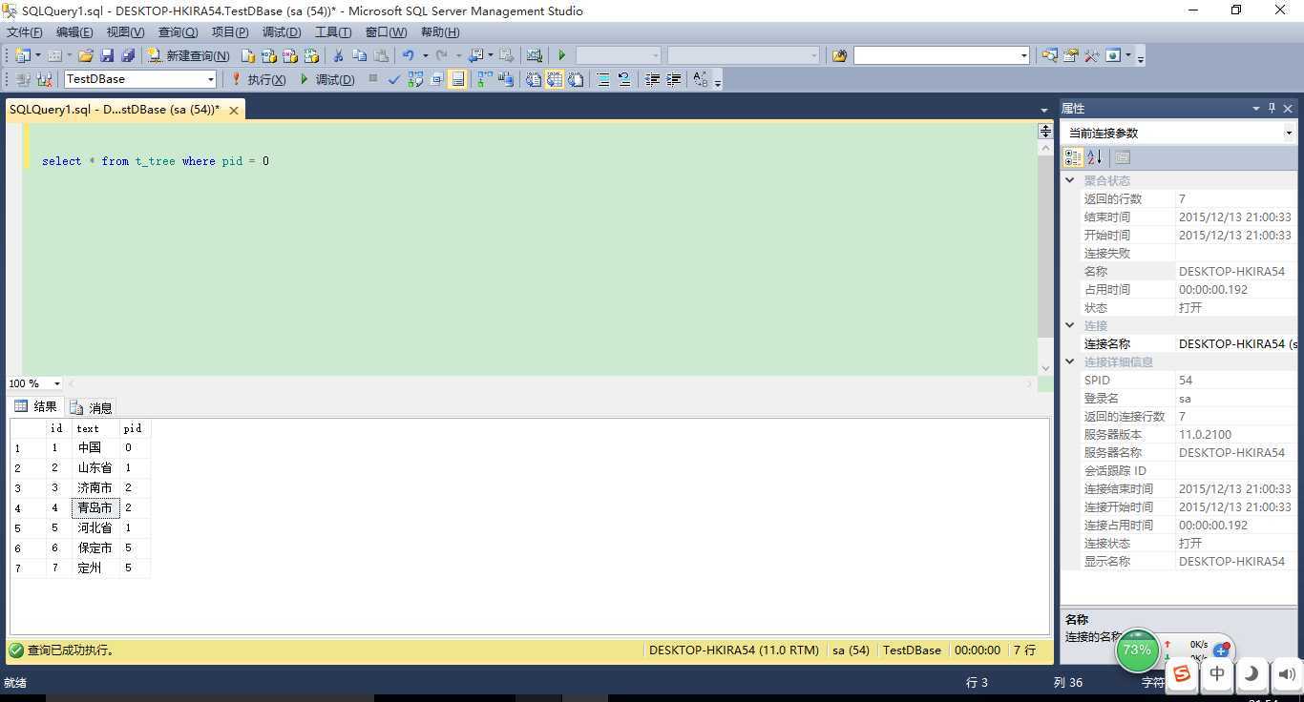Click the Uncomment Selected Lines icon
This screenshot has height=702, width=1304.
[624, 79]
